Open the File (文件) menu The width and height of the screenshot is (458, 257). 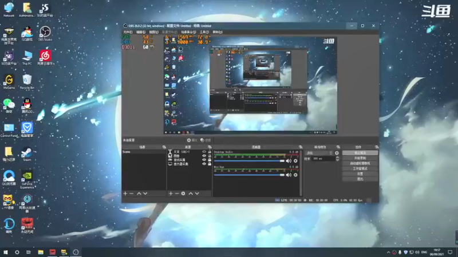128,32
